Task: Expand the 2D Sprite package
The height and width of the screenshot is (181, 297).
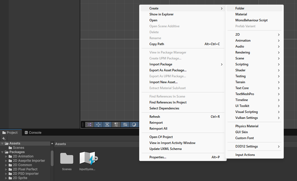Action: [x=6, y=178]
